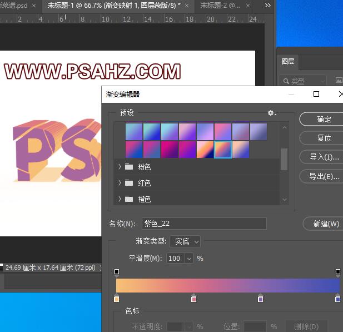Click the 粉色 folder label

(145, 167)
